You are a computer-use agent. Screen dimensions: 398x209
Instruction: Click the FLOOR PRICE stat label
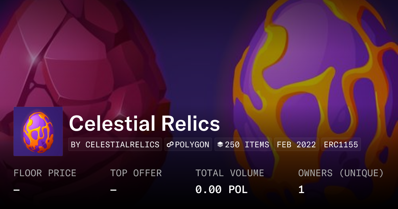tap(45, 173)
